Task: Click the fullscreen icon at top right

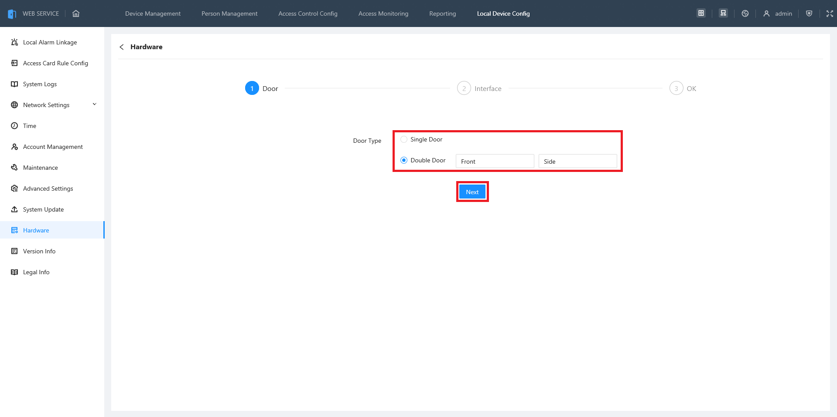Action: (x=829, y=13)
